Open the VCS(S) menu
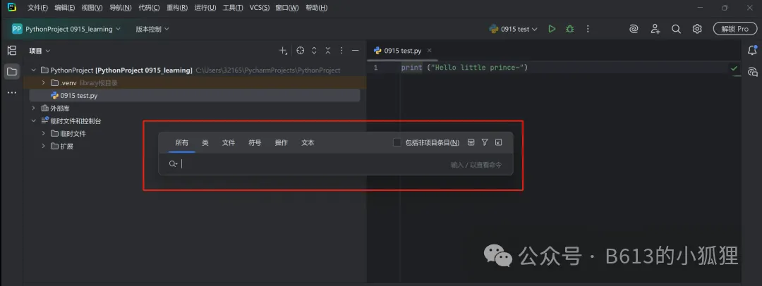762x286 pixels. 259,8
